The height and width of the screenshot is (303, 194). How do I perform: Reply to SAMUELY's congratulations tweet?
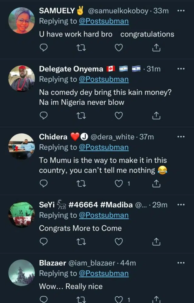(x=44, y=47)
